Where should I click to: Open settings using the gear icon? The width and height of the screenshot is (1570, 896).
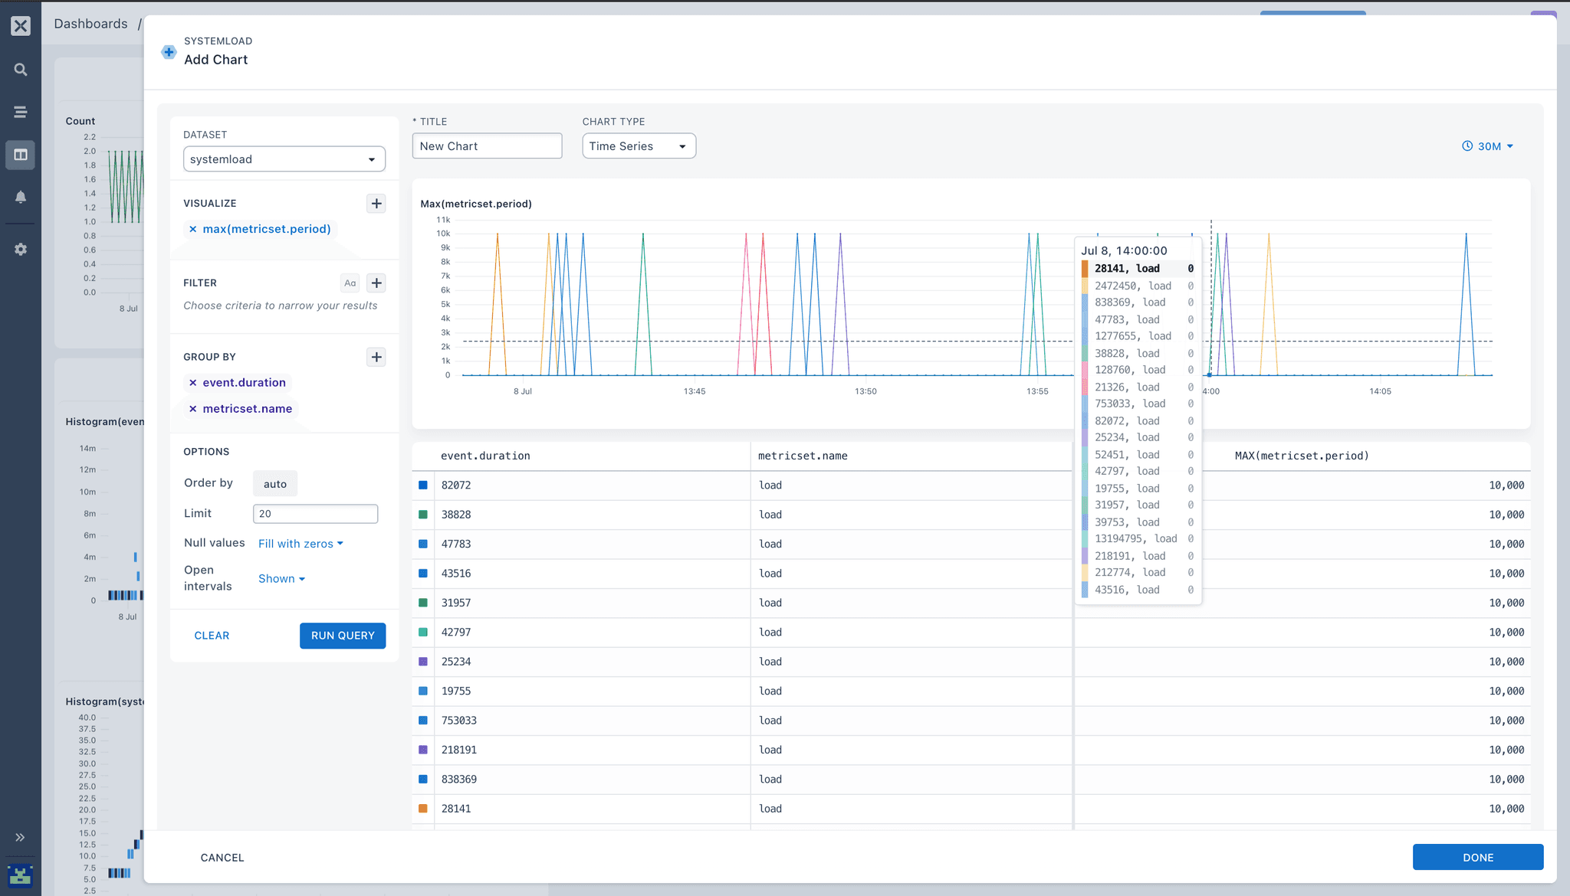pos(20,248)
